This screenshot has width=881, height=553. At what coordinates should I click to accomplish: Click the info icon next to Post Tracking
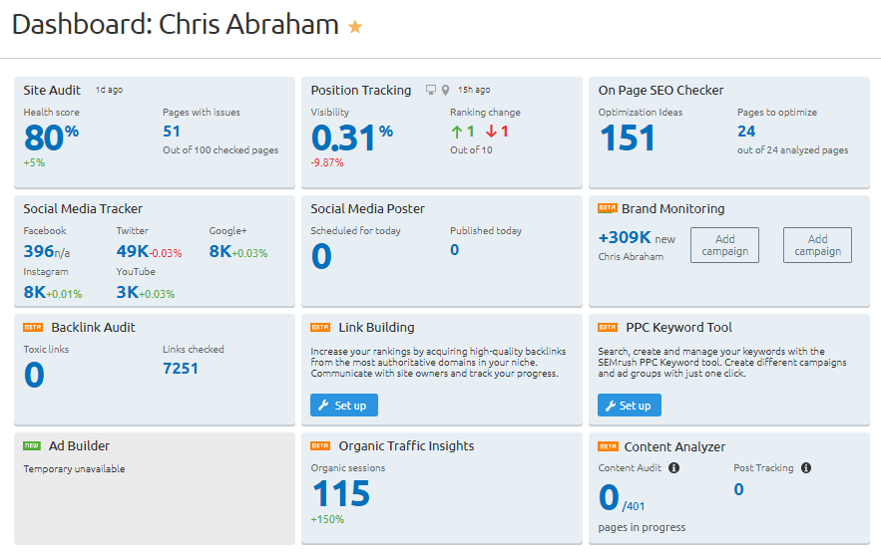[x=805, y=467]
